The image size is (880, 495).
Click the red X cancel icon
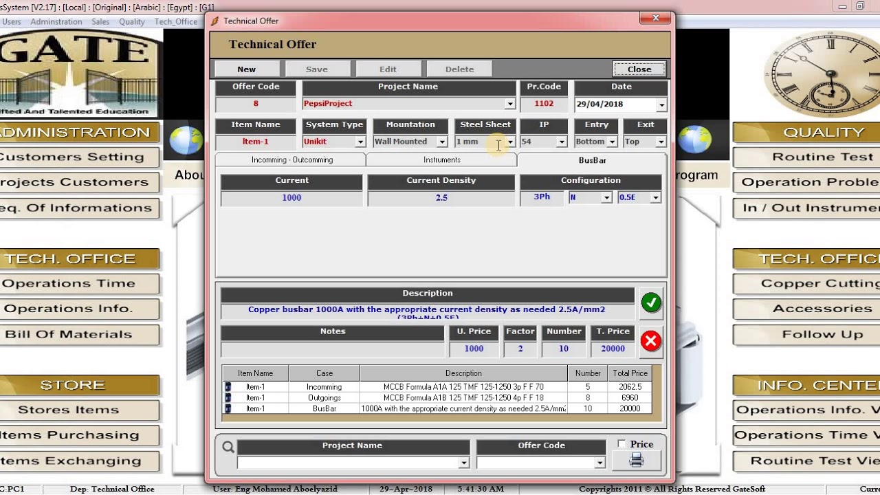(651, 341)
